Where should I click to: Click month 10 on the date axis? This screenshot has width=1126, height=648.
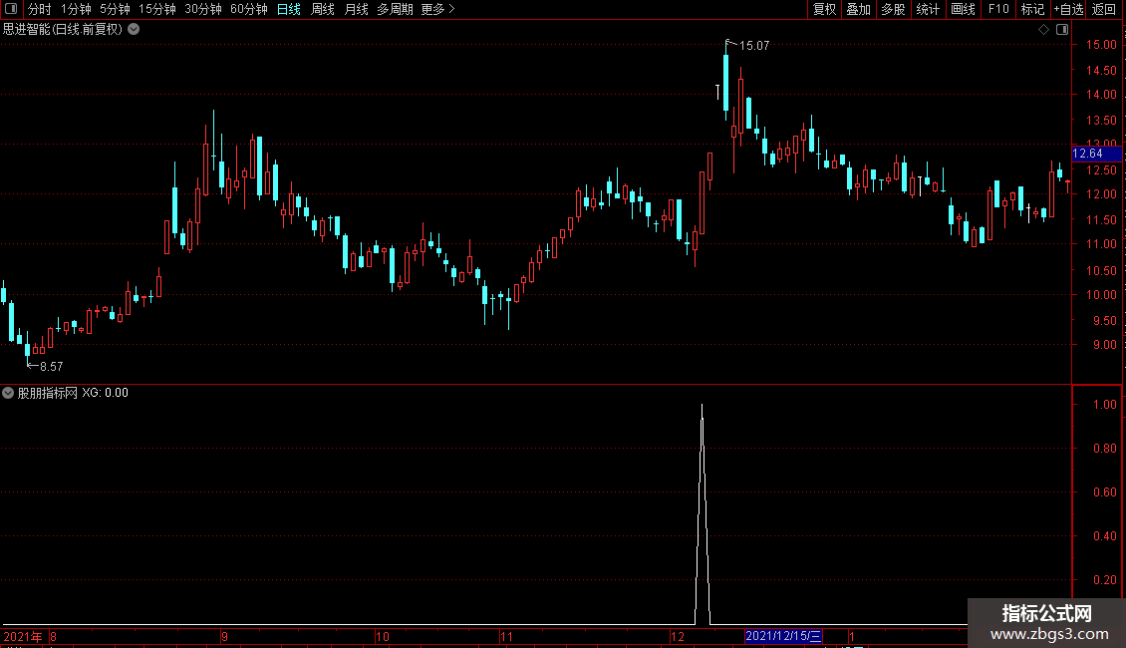[382, 636]
